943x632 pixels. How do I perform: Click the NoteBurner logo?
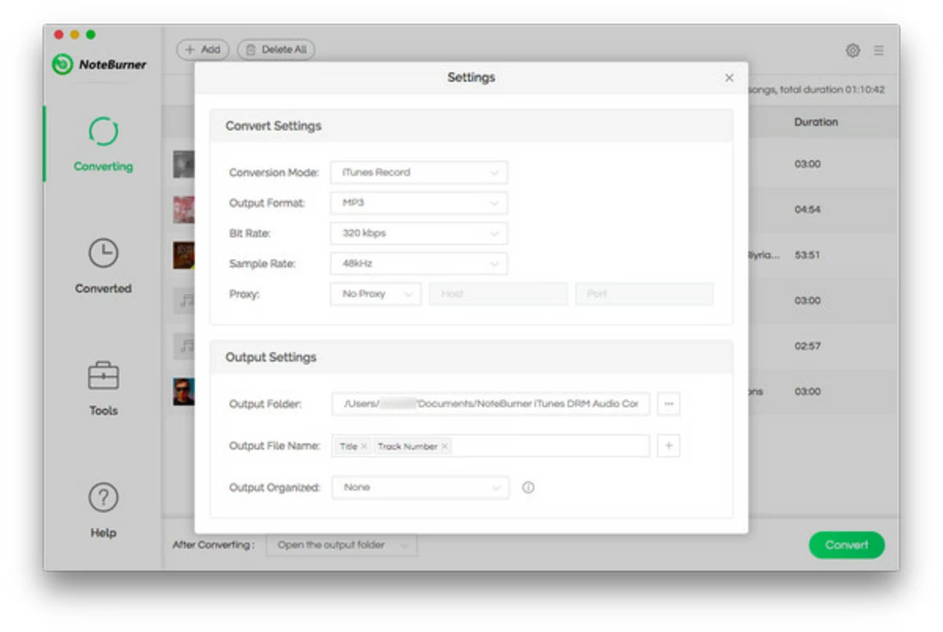click(100, 64)
